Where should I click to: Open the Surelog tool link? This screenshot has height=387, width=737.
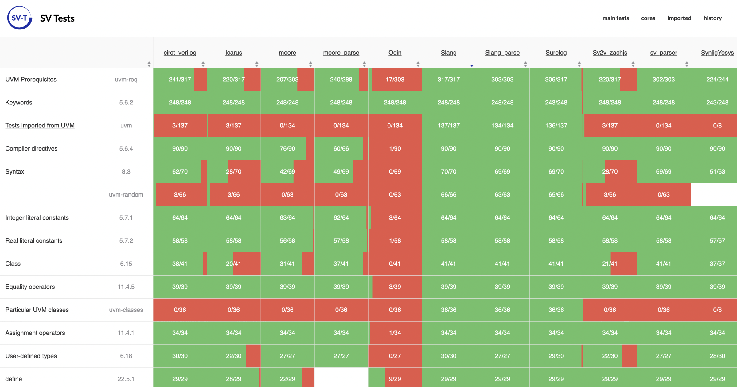coord(556,53)
